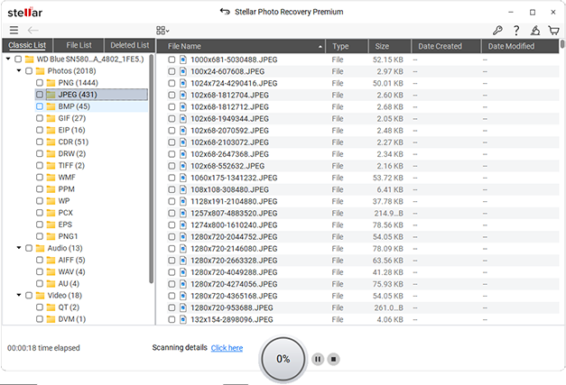Select the EIP (16) tree item
The width and height of the screenshot is (566, 385).
pyautogui.click(x=71, y=130)
